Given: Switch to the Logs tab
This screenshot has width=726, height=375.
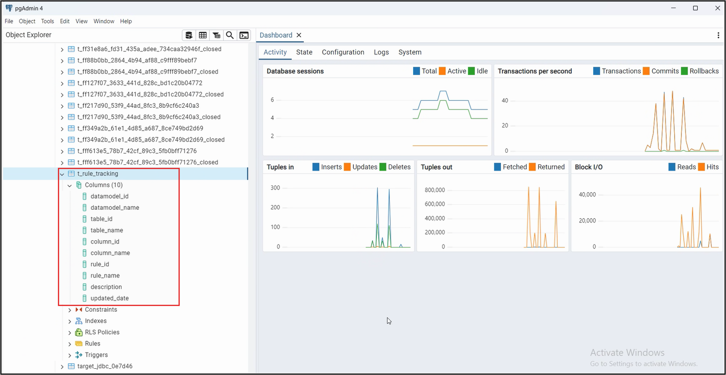Looking at the screenshot, I should tap(381, 52).
